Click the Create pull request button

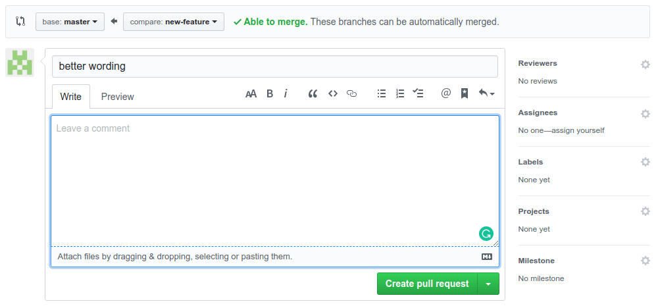tap(427, 284)
